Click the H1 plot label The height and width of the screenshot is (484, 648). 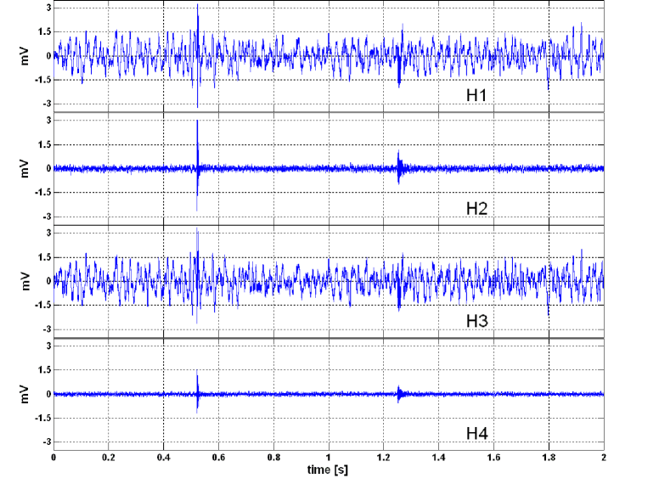(476, 95)
